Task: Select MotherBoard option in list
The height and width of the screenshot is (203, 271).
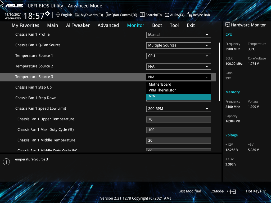Action: (x=179, y=84)
